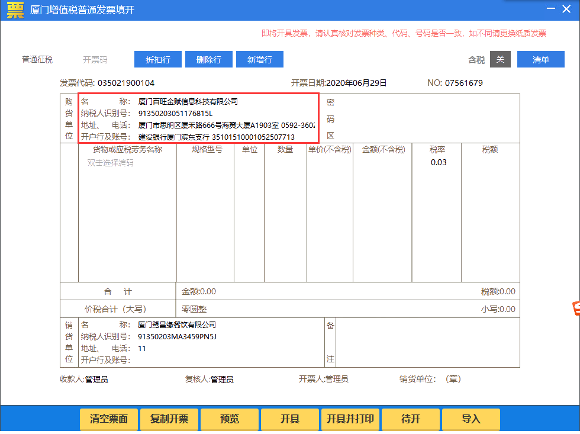Click the 待开 pending button
Image resolution: width=580 pixels, height=434 pixels.
tap(410, 419)
